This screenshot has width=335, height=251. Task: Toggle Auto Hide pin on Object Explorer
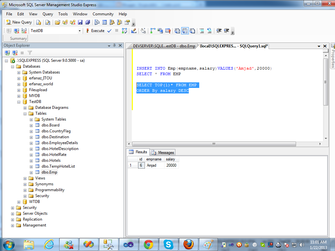pyautogui.click(x=114, y=45)
